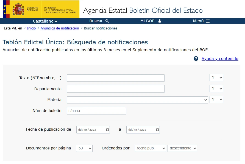
Task: Open the Y operator dropdown for Departamento
Action: pyautogui.click(x=216, y=89)
